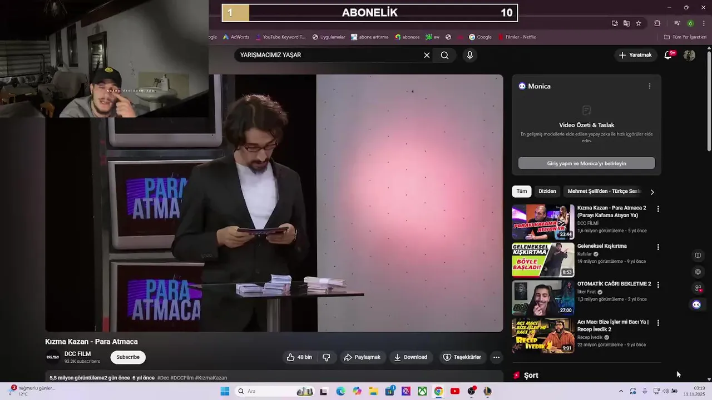Select the Dizilden filter chip
The image size is (712, 400).
point(547,191)
